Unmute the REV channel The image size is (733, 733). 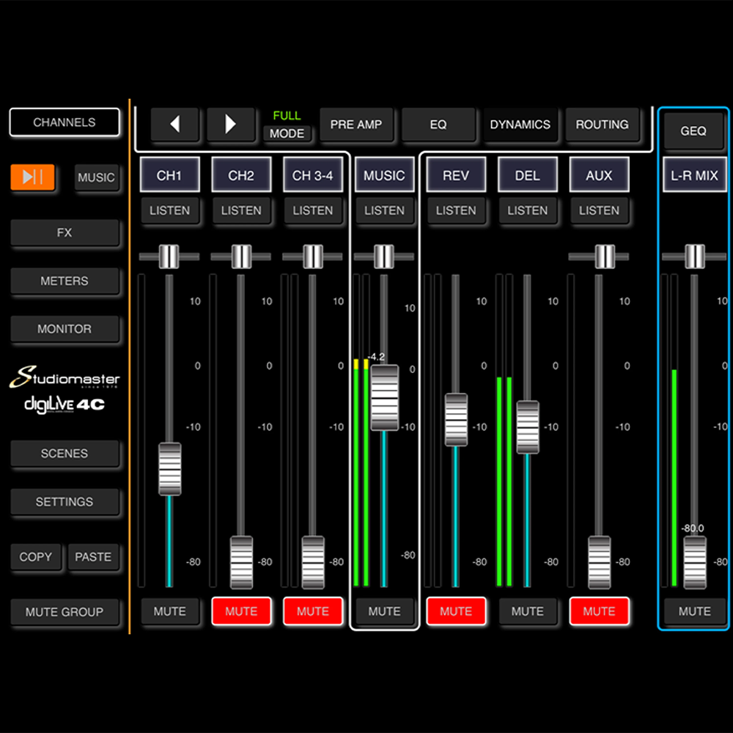coord(456,611)
